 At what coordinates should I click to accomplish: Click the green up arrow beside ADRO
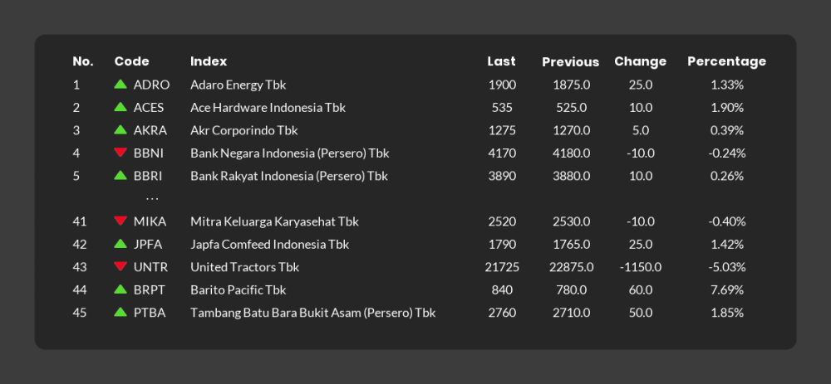click(x=120, y=84)
